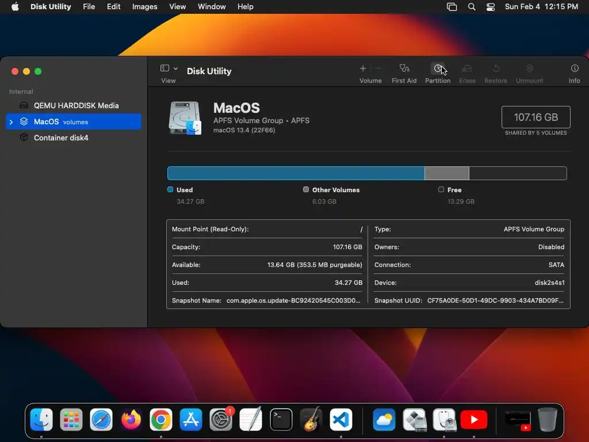
Task: Open Finder from the Dock
Action: point(41,420)
